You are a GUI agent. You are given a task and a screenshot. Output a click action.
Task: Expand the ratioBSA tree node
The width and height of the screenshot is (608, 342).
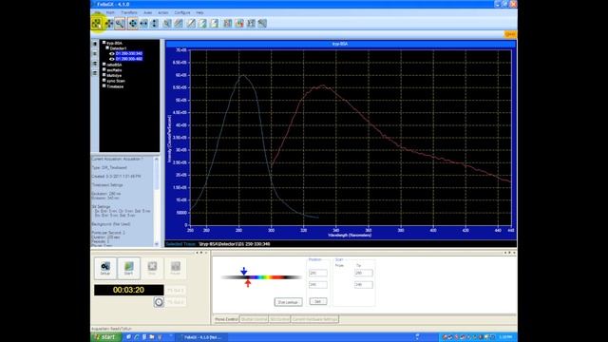point(104,65)
